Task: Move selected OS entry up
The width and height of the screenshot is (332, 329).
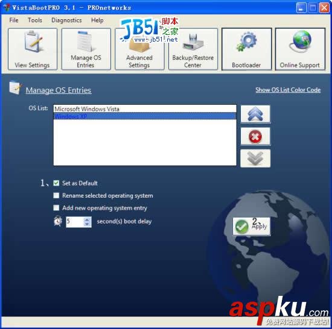Action: point(255,114)
